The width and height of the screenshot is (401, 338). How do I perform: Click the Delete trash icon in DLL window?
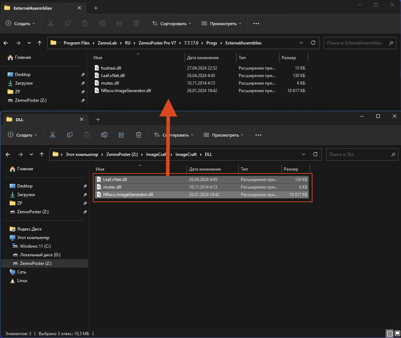(x=139, y=135)
